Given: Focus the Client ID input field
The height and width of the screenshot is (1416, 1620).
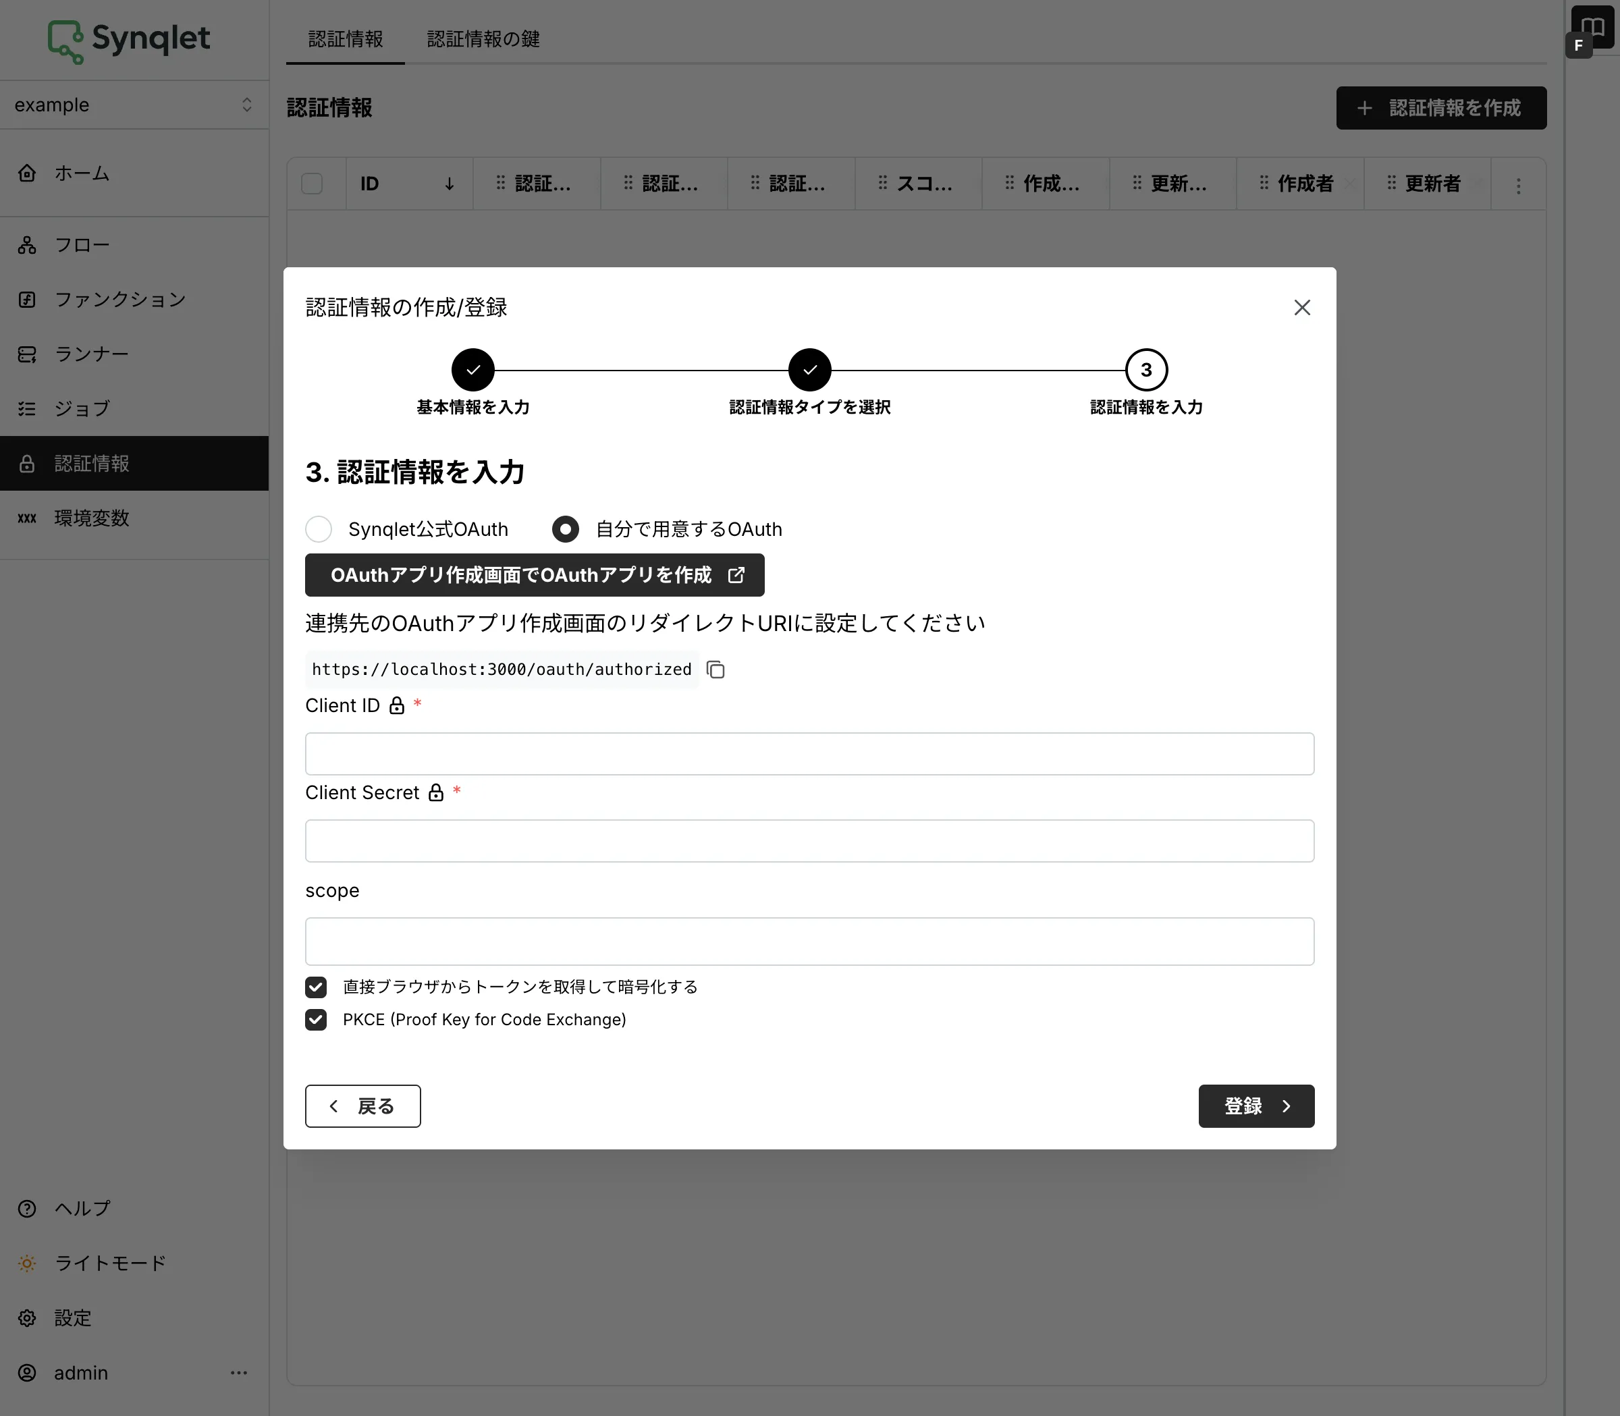Looking at the screenshot, I should tap(810, 754).
